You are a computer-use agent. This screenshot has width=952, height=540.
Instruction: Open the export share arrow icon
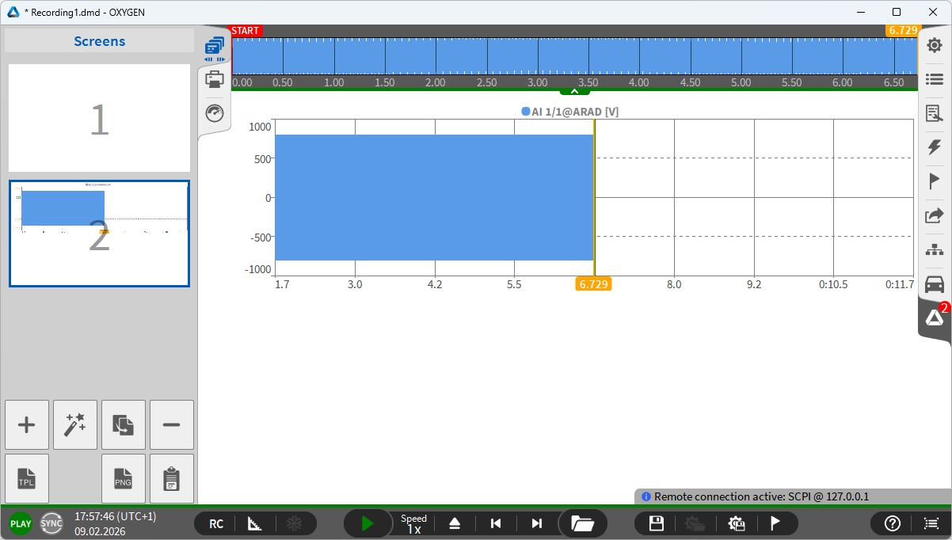click(x=935, y=215)
